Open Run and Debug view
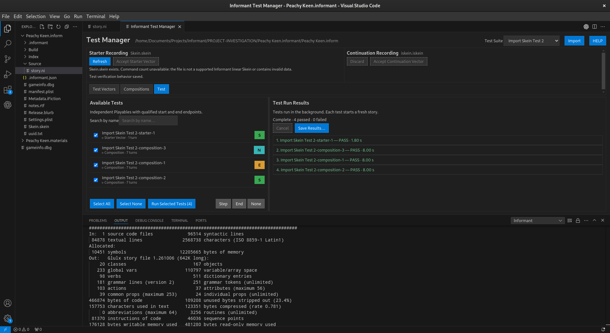The height and width of the screenshot is (333, 610). [8, 74]
